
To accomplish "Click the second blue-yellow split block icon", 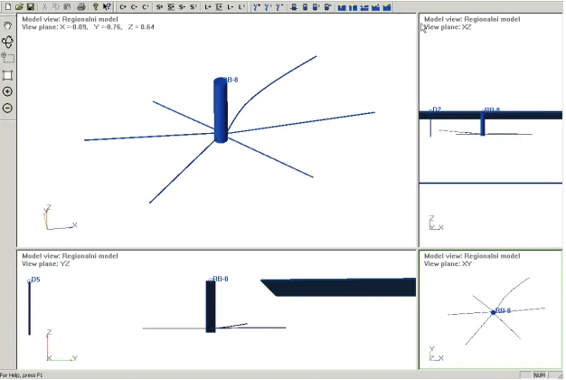I will 353,7.
